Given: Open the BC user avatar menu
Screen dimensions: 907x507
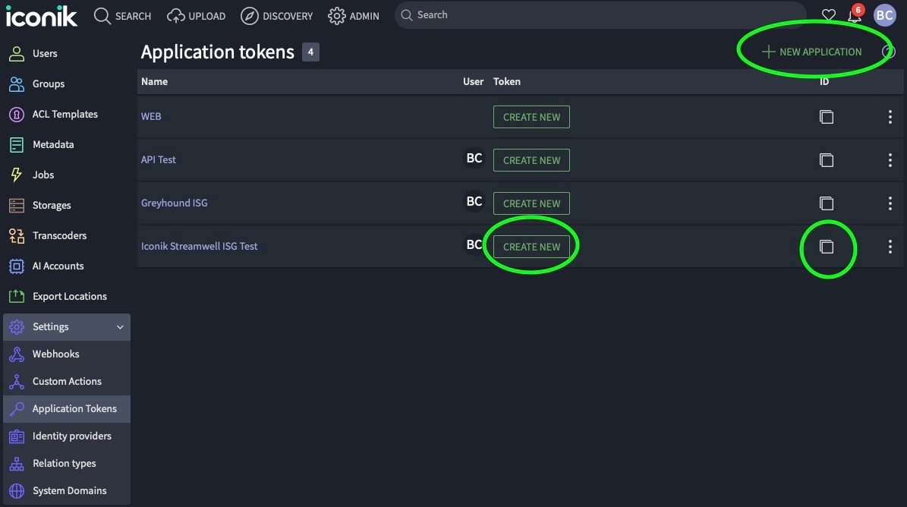Looking at the screenshot, I should click(x=884, y=15).
